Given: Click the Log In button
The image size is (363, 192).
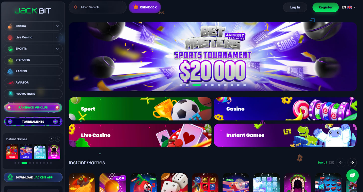Looking at the screenshot, I should pyautogui.click(x=295, y=7).
